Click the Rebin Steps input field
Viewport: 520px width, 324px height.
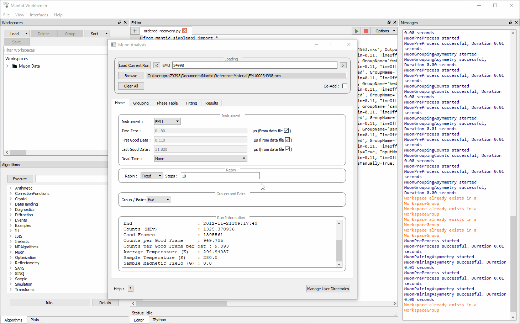pos(220,176)
